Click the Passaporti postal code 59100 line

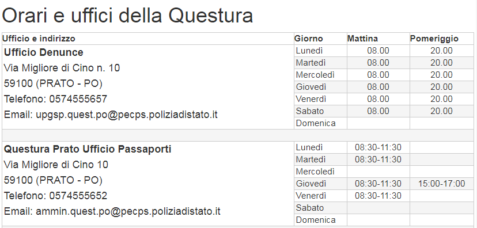53,180
